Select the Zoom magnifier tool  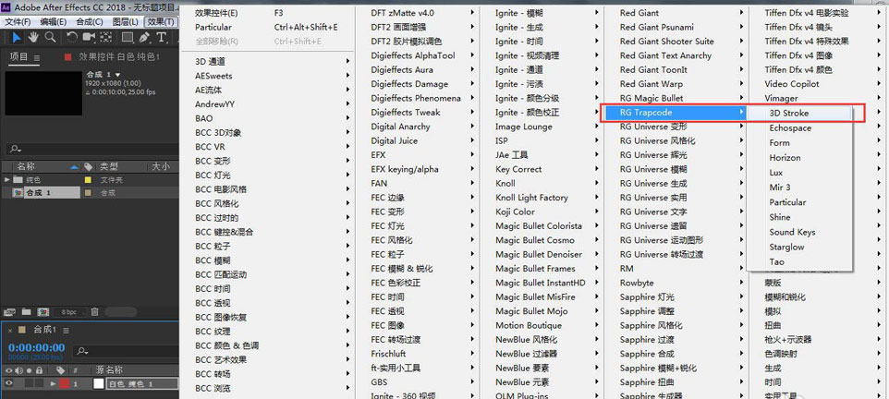(50, 37)
